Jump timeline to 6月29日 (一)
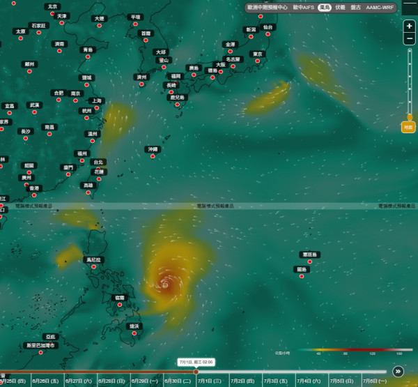The width and height of the screenshot is (418, 387). pos(145,381)
